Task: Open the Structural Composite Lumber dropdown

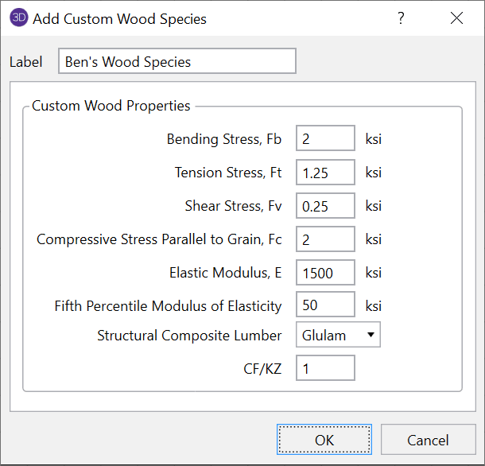Action: (x=338, y=336)
